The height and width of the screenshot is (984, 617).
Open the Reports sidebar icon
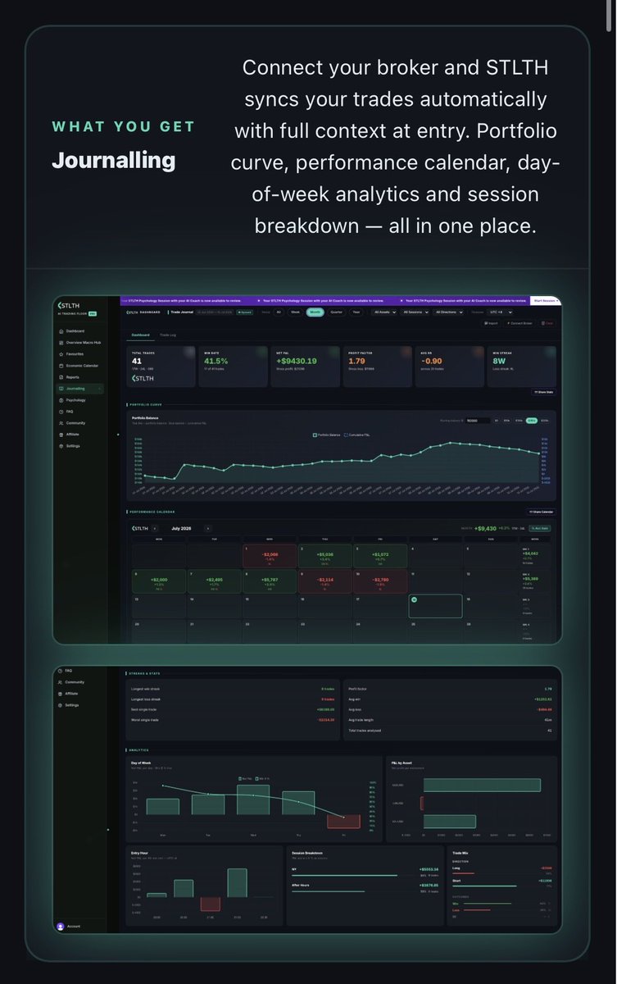coord(61,377)
